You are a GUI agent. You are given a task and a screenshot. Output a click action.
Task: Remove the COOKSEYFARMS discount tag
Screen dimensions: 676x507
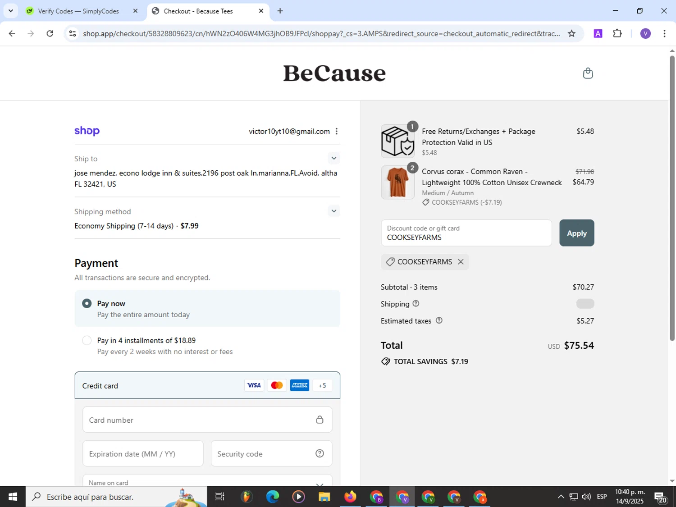[461, 262]
